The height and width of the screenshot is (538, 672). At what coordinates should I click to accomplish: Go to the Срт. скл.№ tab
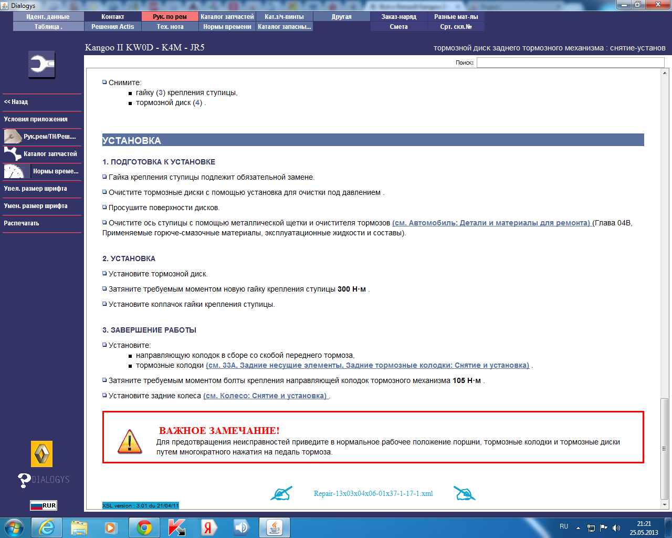pyautogui.click(x=456, y=27)
